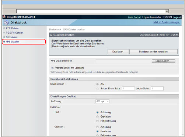Click the Direktdruck page title
185x137 pixels.
(18, 23)
